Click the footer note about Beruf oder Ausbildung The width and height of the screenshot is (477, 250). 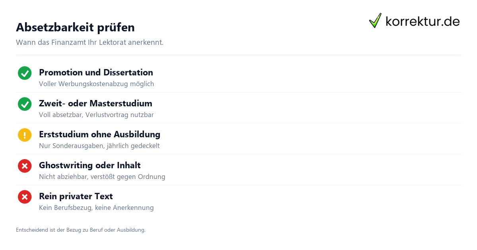click(x=81, y=230)
